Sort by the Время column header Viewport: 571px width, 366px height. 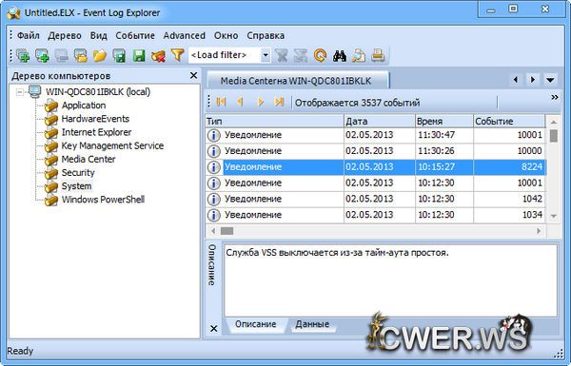(x=444, y=121)
